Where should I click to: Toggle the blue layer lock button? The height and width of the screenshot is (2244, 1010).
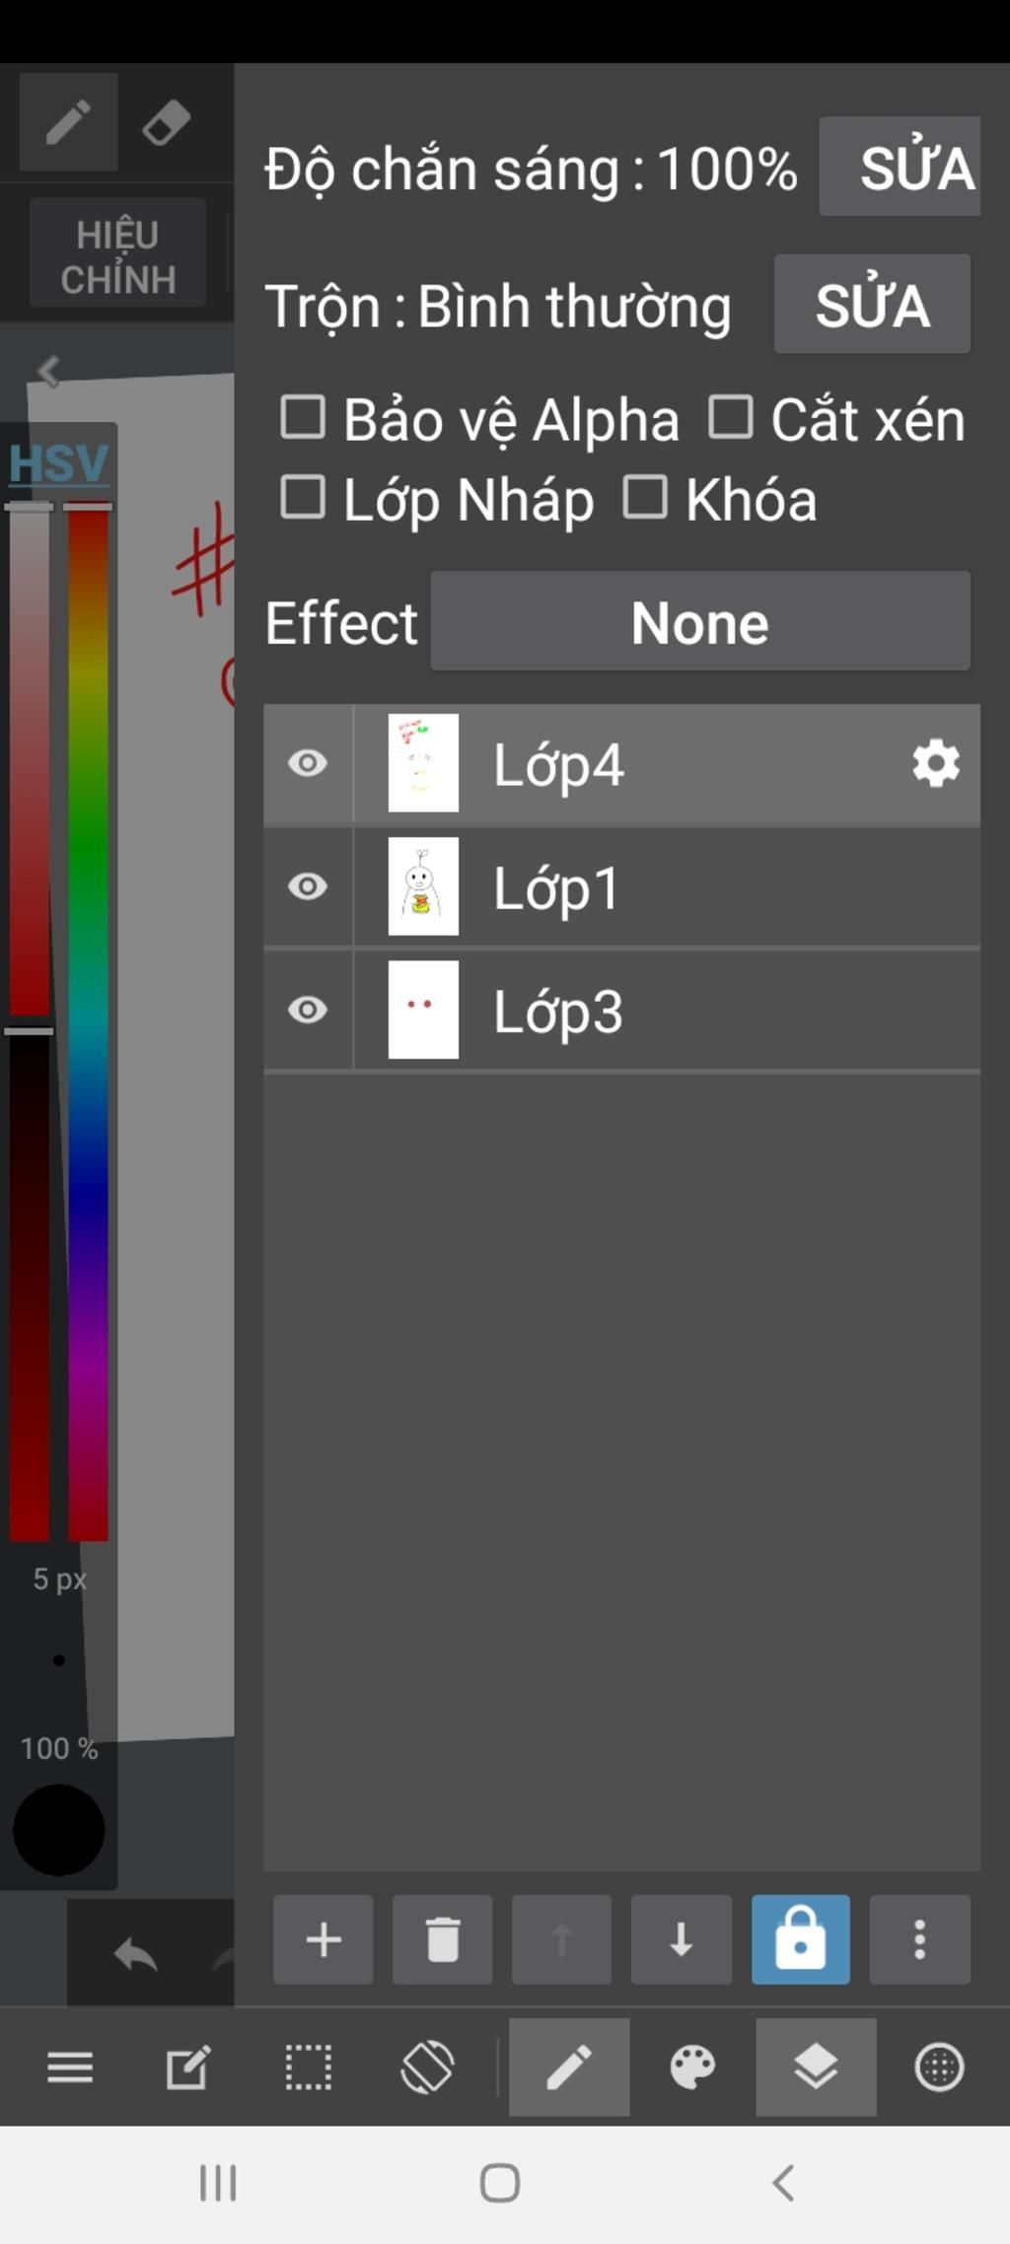(800, 1939)
